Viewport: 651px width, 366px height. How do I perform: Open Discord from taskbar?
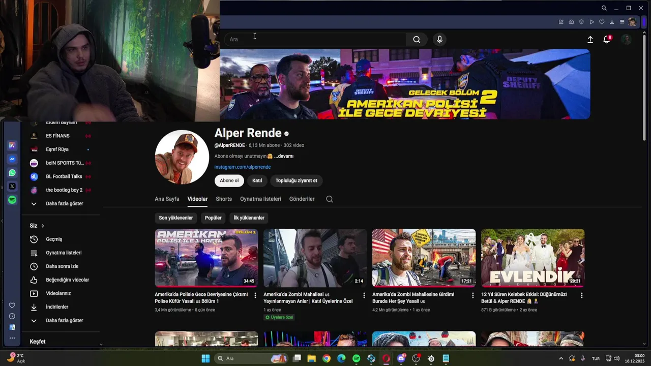[401, 358]
